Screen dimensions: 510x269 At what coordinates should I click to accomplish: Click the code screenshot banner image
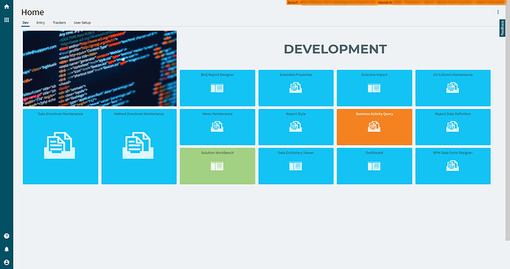[x=100, y=69]
